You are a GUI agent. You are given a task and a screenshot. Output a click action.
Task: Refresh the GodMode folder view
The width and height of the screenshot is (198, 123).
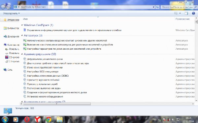(x=157, y=7)
